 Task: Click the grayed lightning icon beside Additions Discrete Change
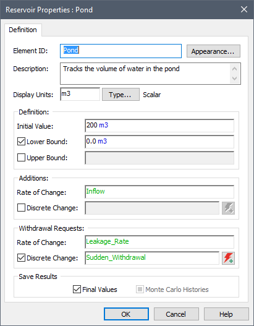(x=228, y=208)
